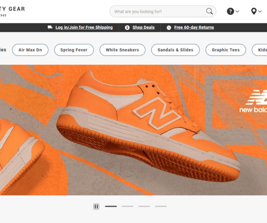Open Free 60-day Returns link
This screenshot has width=267, height=223.
tap(194, 27)
